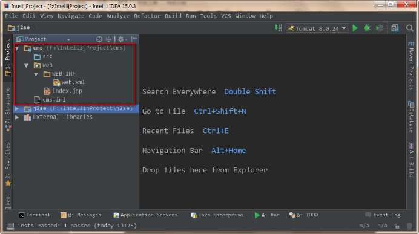Image resolution: width=419 pixels, height=234 pixels.
Task: Click the lock read-only status icon
Action: (397, 226)
